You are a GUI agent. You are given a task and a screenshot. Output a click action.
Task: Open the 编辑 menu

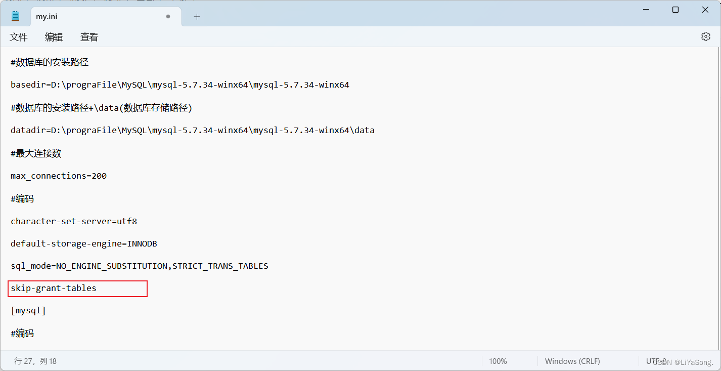tap(54, 37)
